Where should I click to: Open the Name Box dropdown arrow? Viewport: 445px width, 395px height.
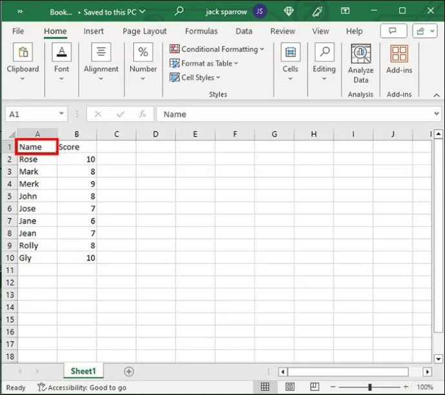point(62,114)
